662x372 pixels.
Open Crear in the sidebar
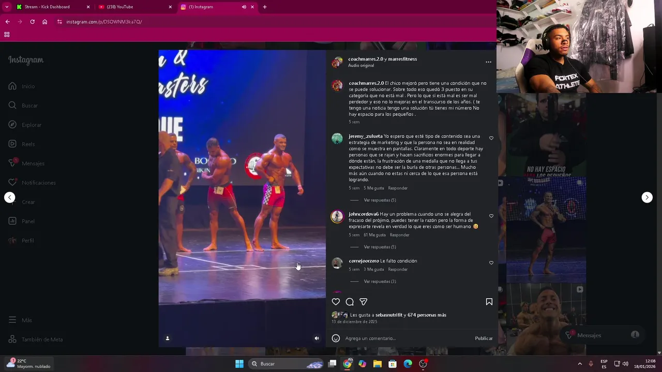(22, 202)
